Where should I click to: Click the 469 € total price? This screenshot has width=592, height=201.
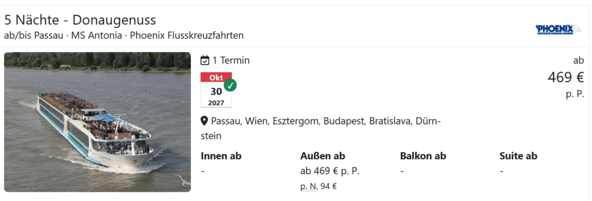[x=566, y=77]
